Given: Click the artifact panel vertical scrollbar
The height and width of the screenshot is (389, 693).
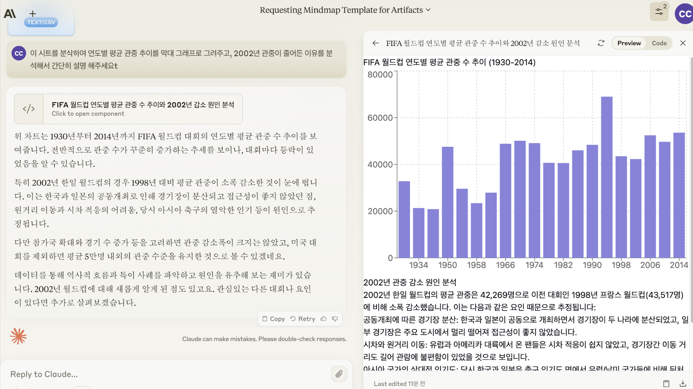Looking at the screenshot, I should tap(691, 191).
